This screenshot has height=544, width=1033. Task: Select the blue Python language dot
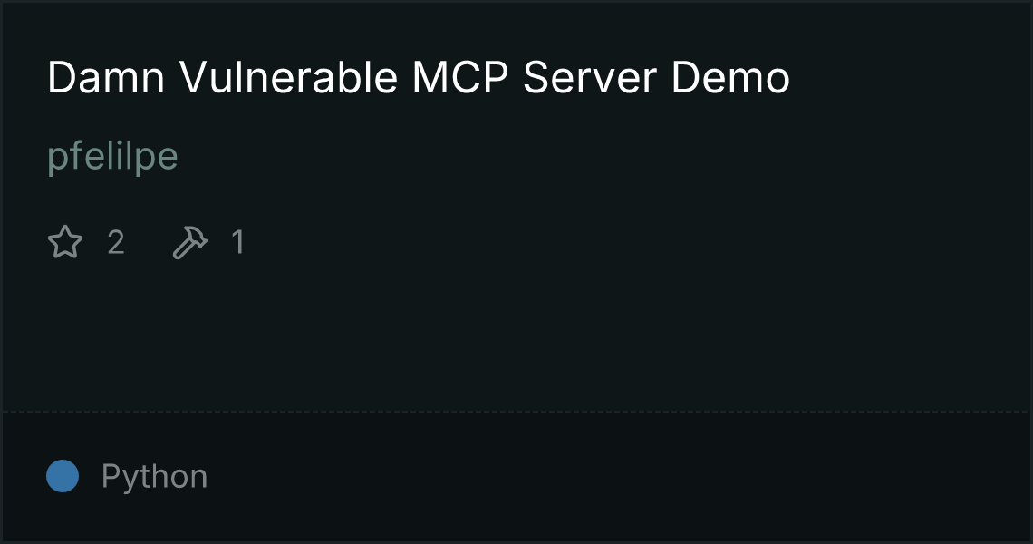point(63,476)
